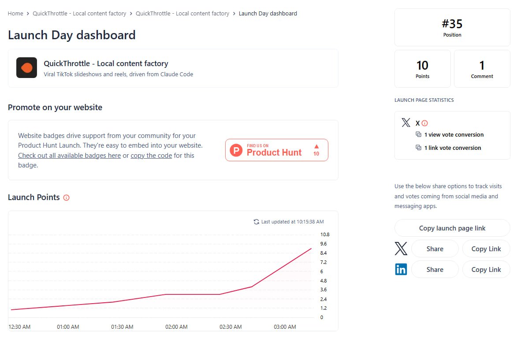Go to Home in the breadcrumb

point(15,14)
